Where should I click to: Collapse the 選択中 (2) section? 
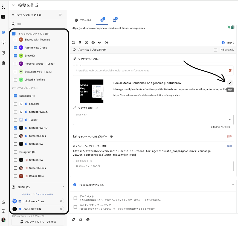[63, 187]
